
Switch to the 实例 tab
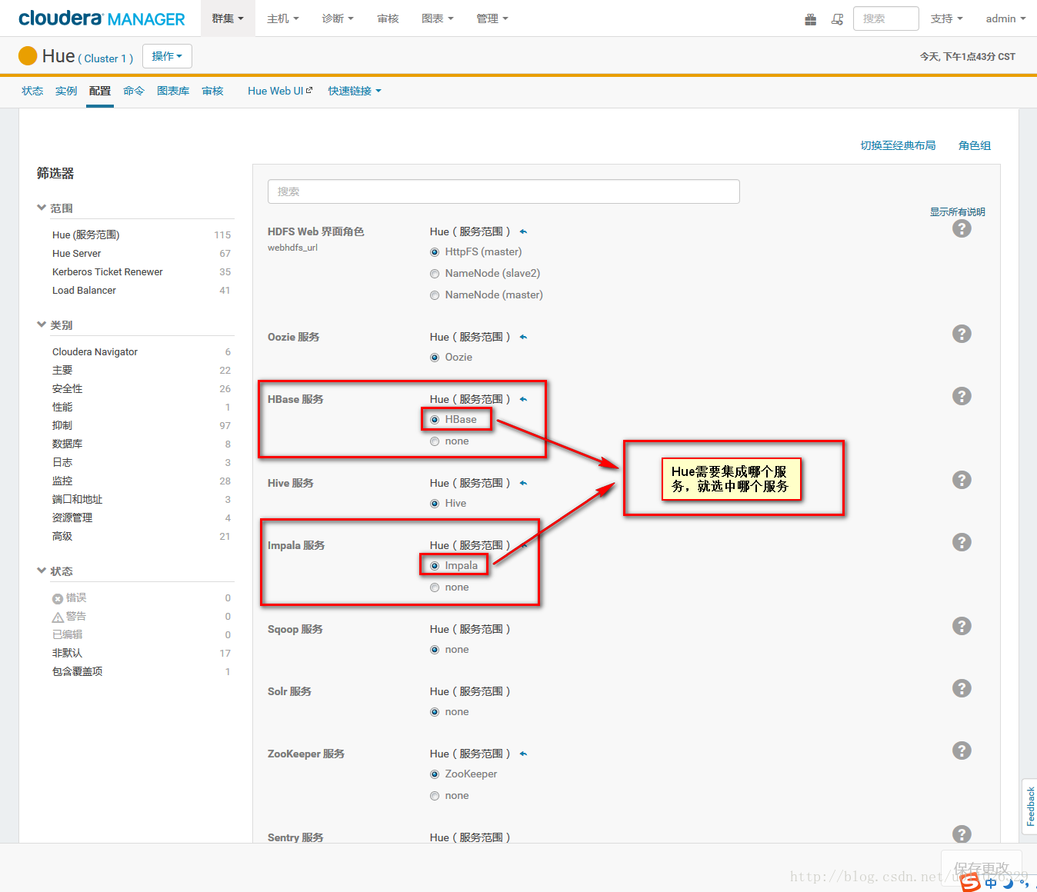(x=66, y=91)
